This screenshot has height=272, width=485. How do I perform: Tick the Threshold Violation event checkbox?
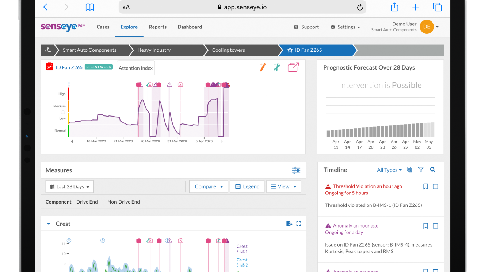click(x=435, y=186)
